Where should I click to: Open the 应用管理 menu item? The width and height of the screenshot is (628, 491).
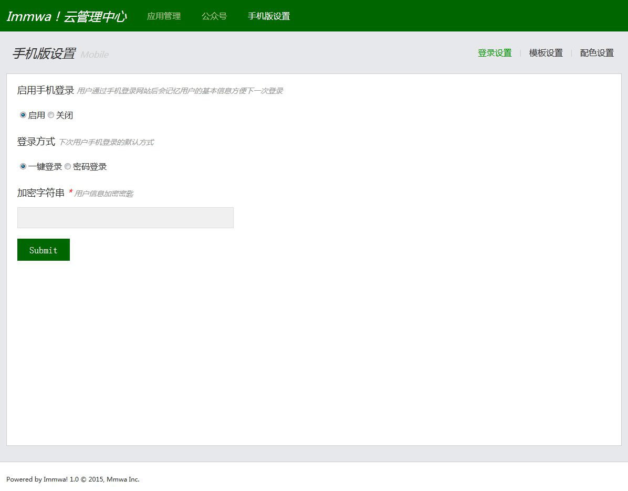click(164, 16)
